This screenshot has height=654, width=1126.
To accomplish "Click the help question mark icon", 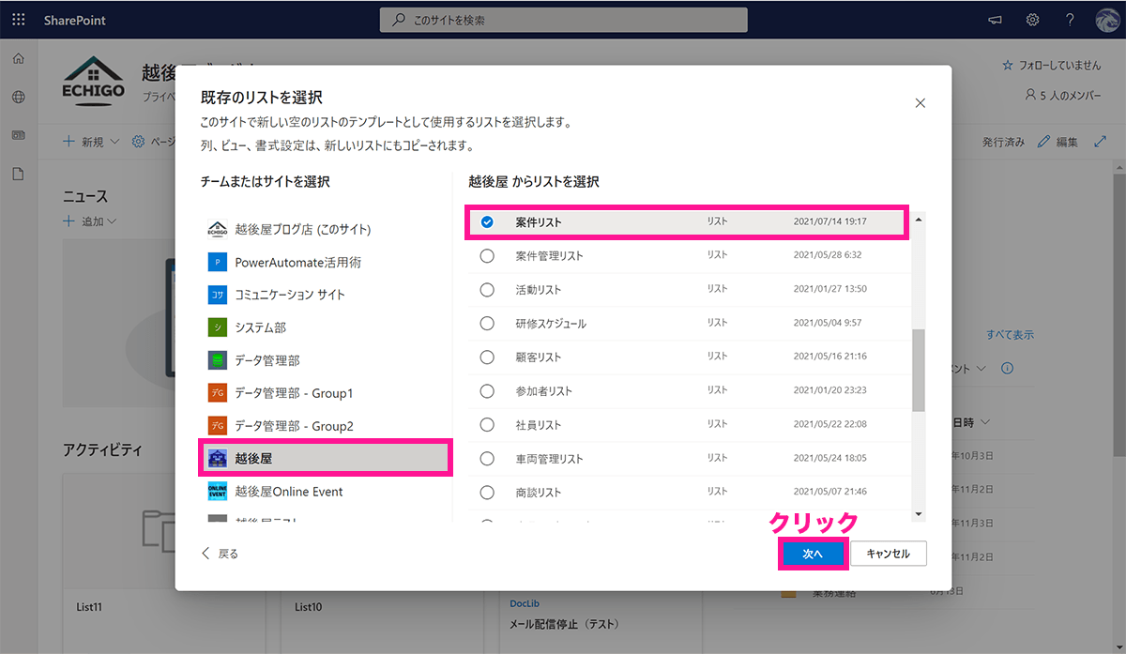I will coord(1070,20).
